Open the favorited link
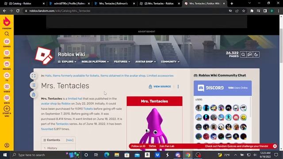 47,129
